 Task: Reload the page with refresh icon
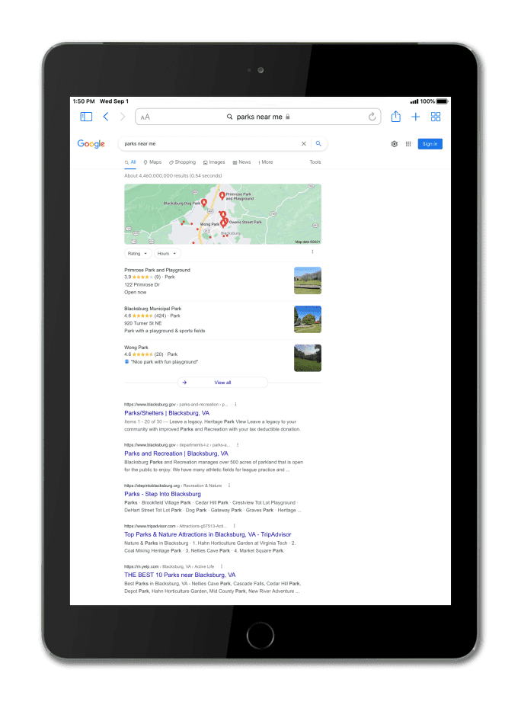tap(372, 117)
